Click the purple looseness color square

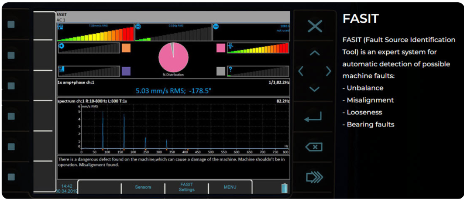point(126,71)
